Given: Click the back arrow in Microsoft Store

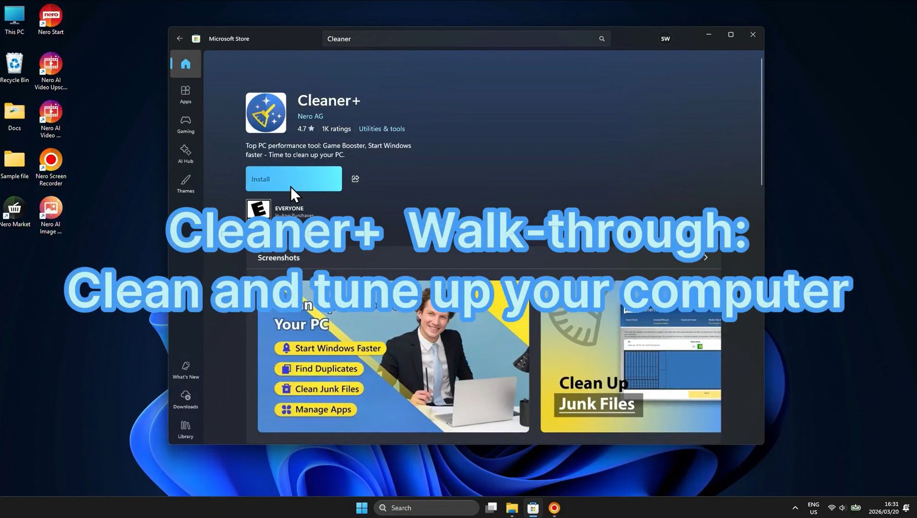Looking at the screenshot, I should coord(180,39).
